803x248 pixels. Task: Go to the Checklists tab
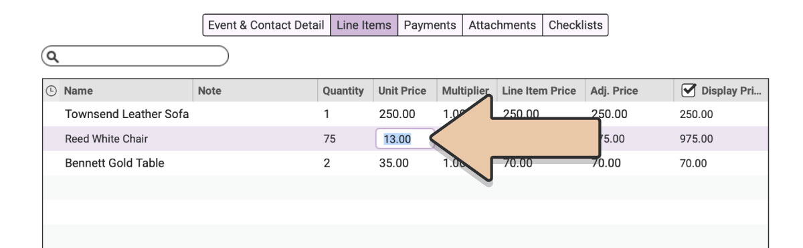[x=575, y=25]
